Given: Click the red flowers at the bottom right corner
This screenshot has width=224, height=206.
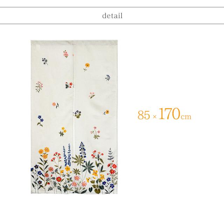Looking at the screenshot, I should click(113, 169).
